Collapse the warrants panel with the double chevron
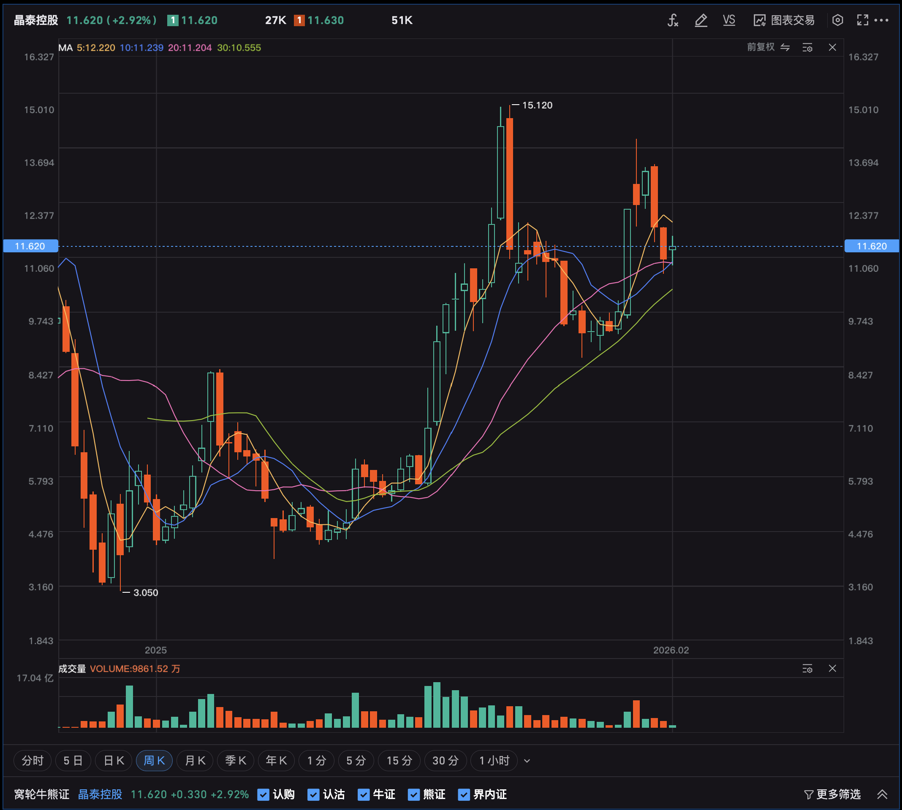 (x=882, y=794)
